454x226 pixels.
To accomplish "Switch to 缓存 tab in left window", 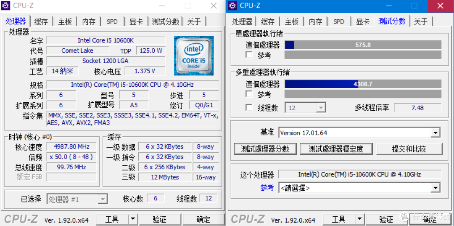I will (x=41, y=22).
